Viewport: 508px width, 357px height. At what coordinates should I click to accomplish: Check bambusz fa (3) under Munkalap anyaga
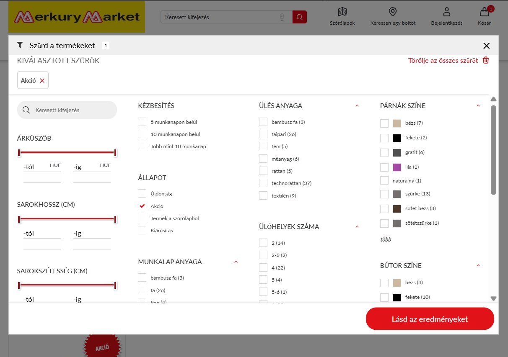pos(142,277)
